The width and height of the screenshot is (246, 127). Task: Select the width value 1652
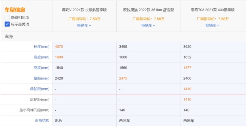coord(187,57)
